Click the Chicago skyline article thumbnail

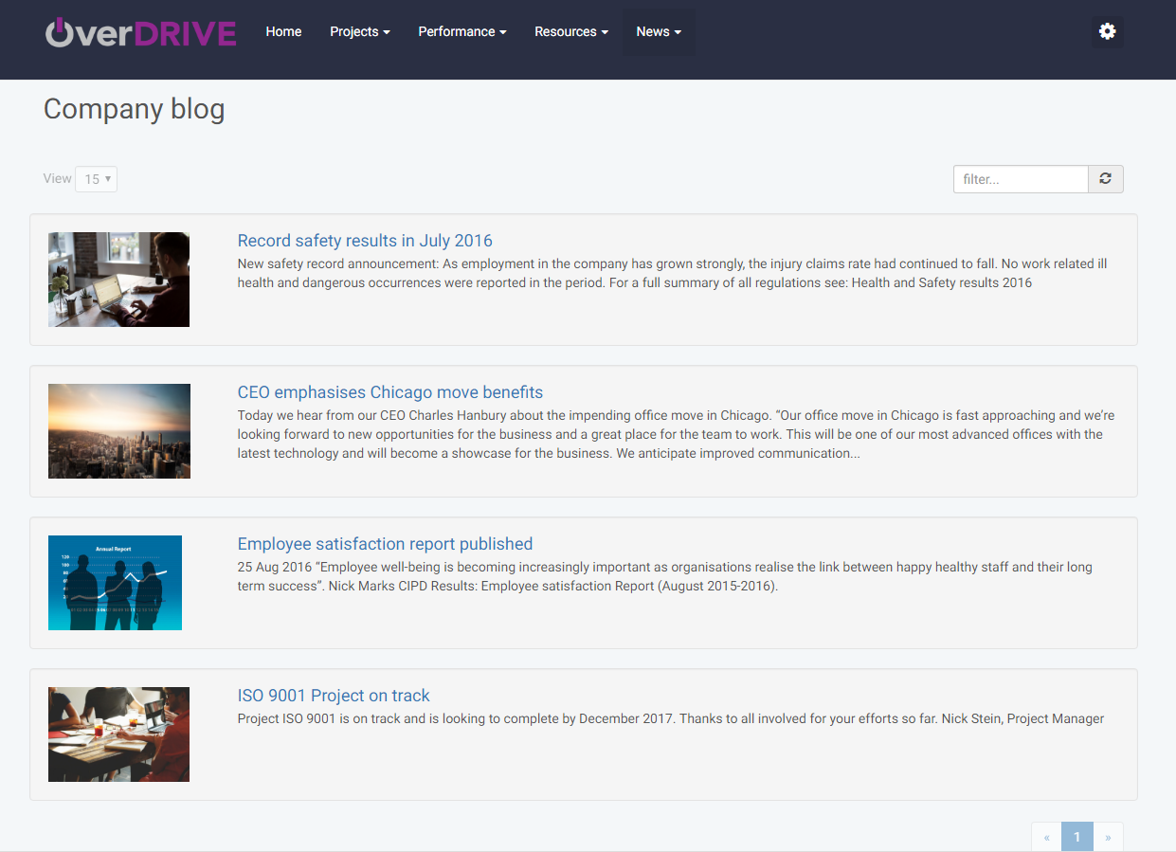(x=118, y=430)
